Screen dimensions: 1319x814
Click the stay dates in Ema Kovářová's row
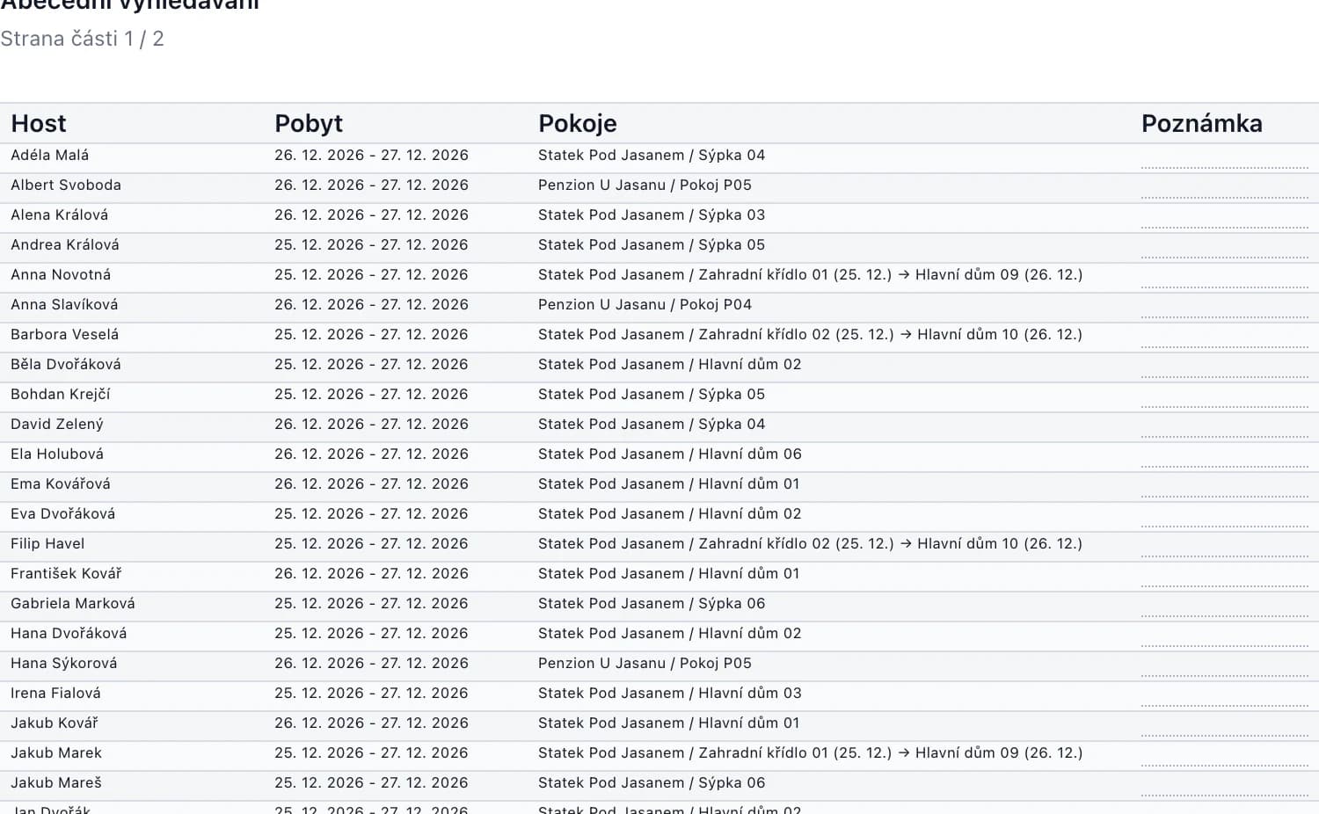pos(371,484)
